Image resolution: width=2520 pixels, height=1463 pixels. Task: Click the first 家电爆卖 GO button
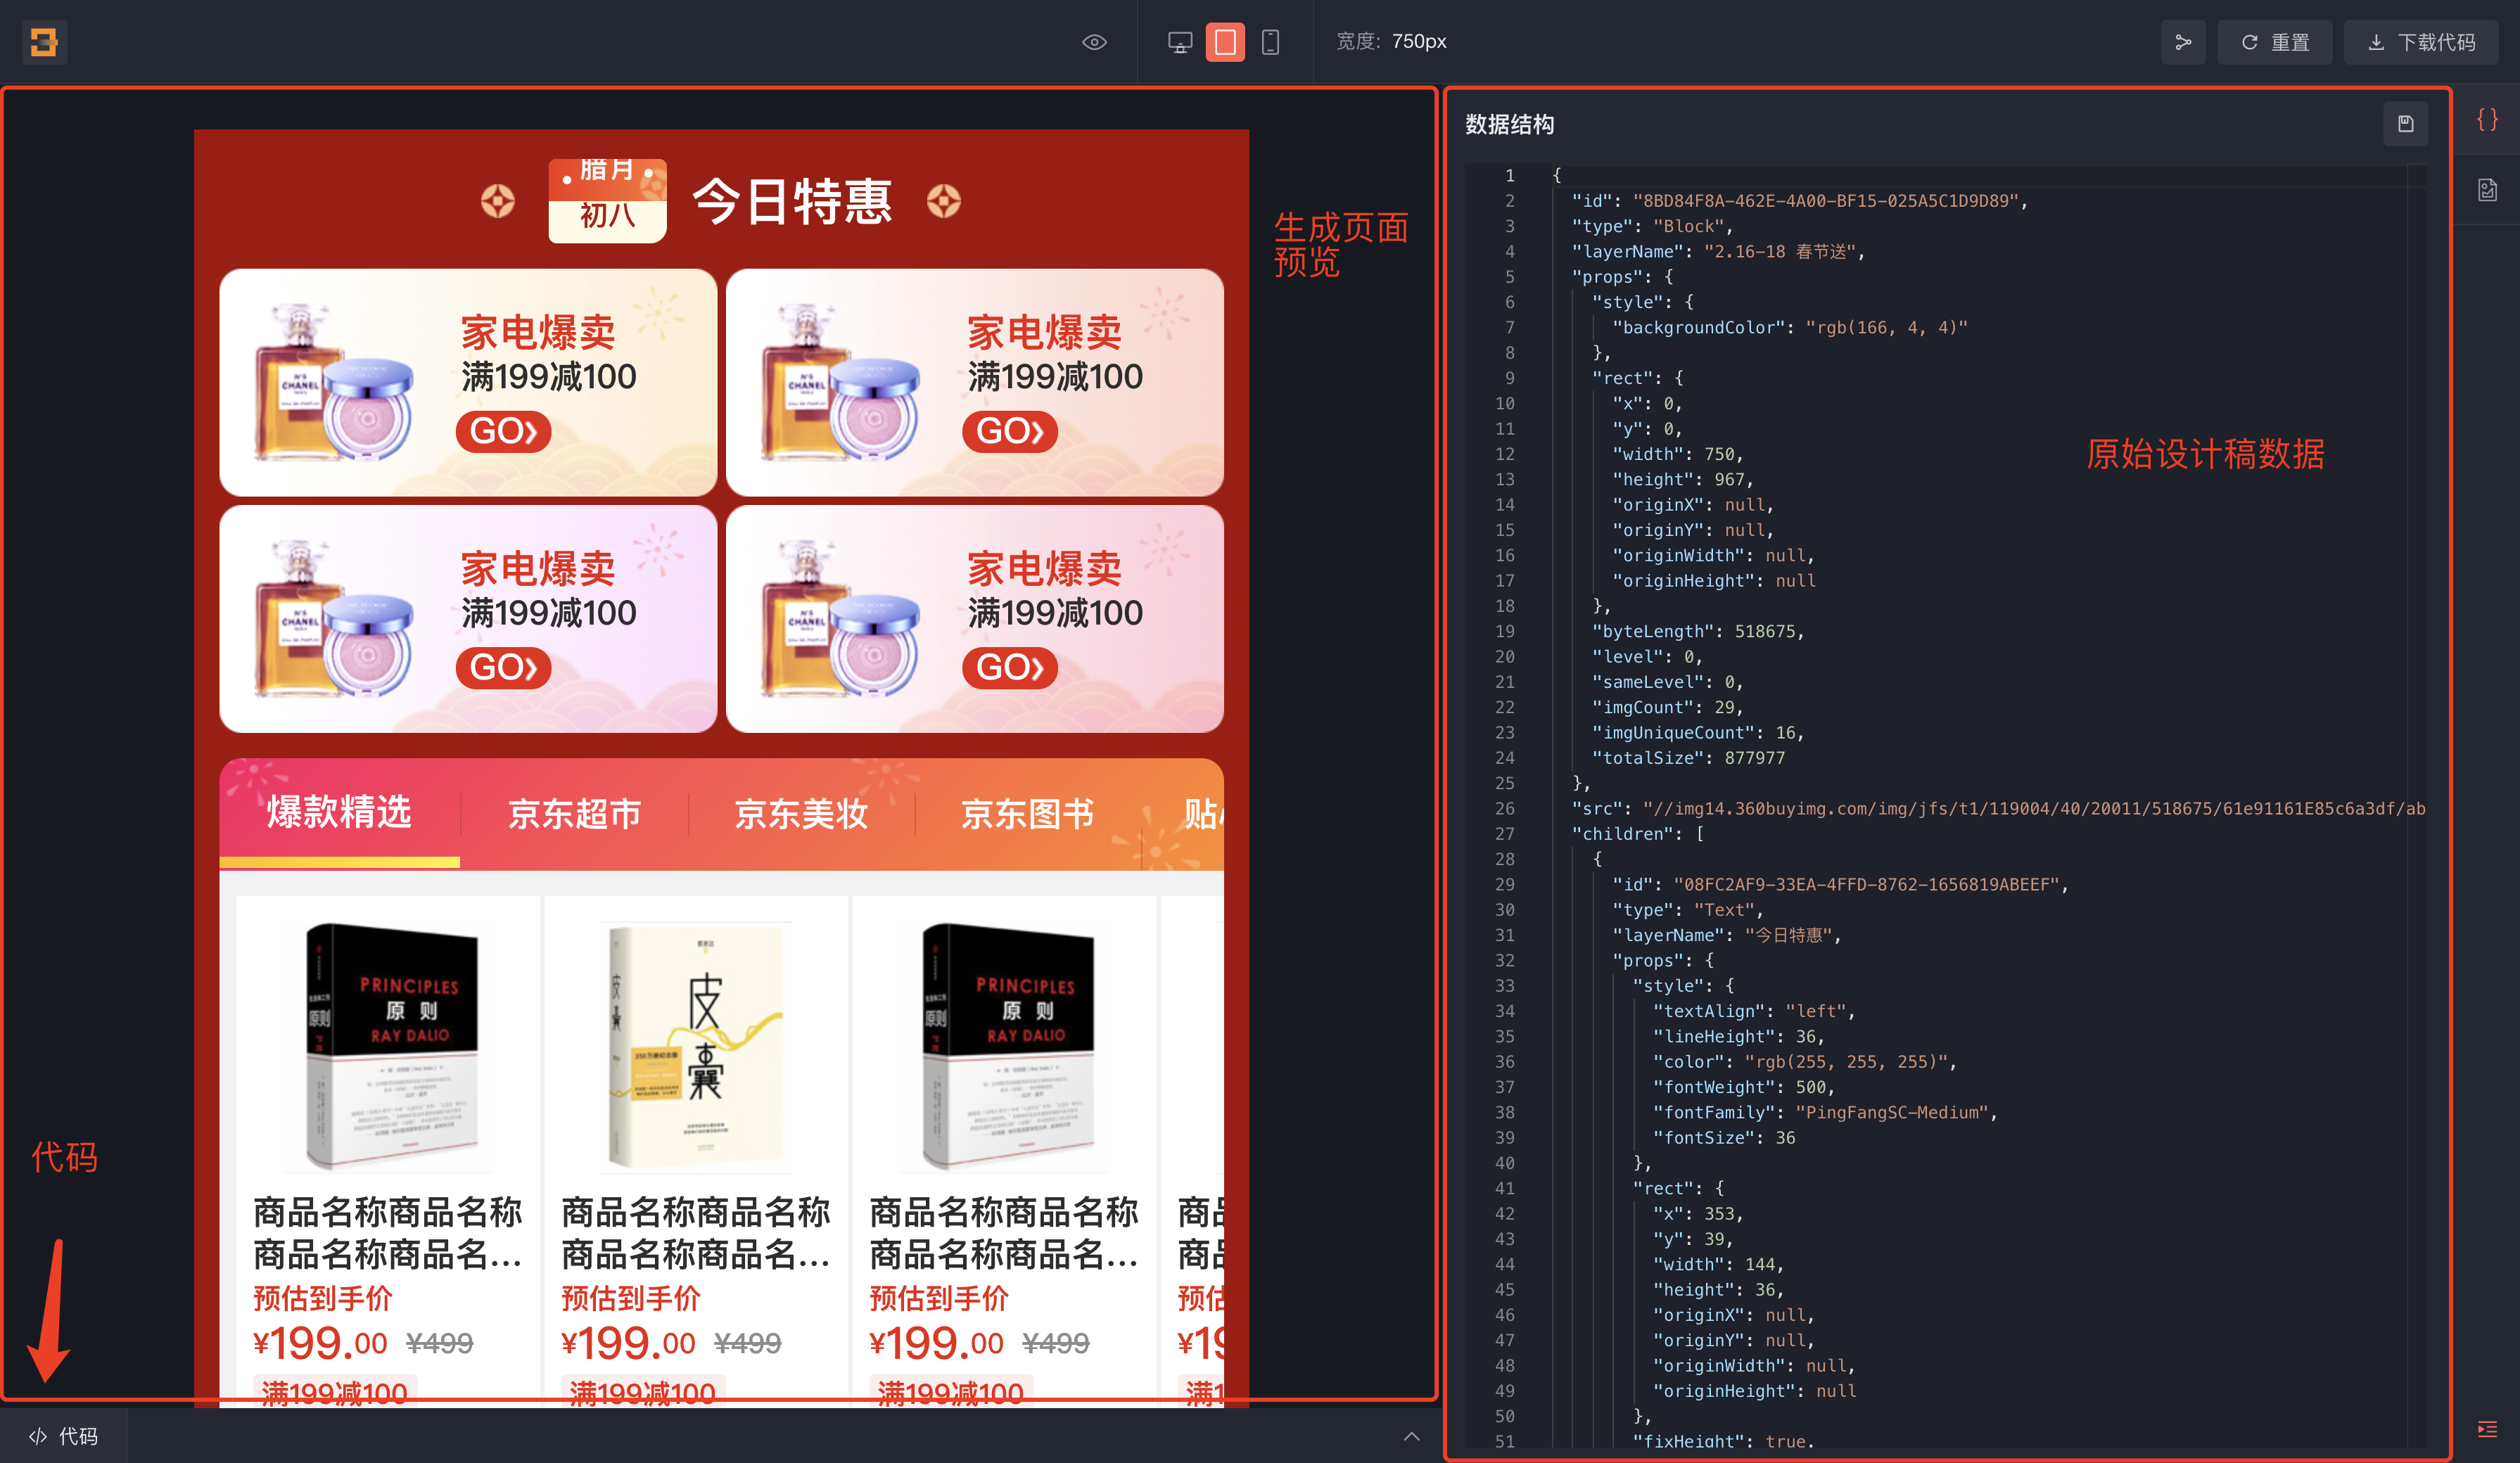(503, 431)
